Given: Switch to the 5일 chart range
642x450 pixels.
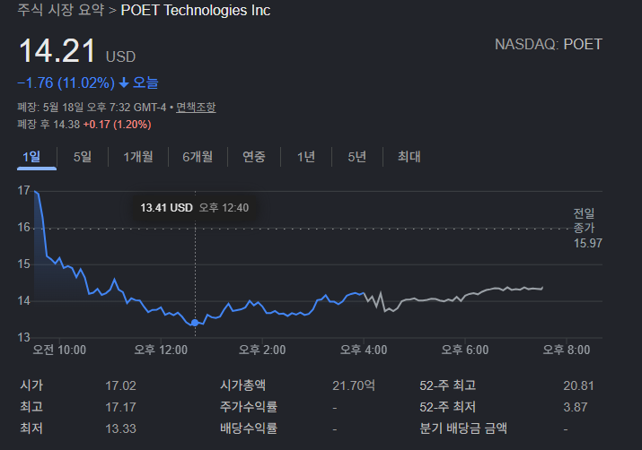Looking at the screenshot, I should tap(83, 157).
